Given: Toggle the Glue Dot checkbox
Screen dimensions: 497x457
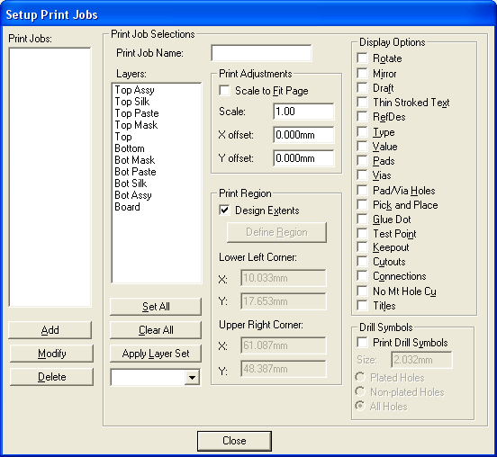Looking at the screenshot, I should pyautogui.click(x=362, y=219).
